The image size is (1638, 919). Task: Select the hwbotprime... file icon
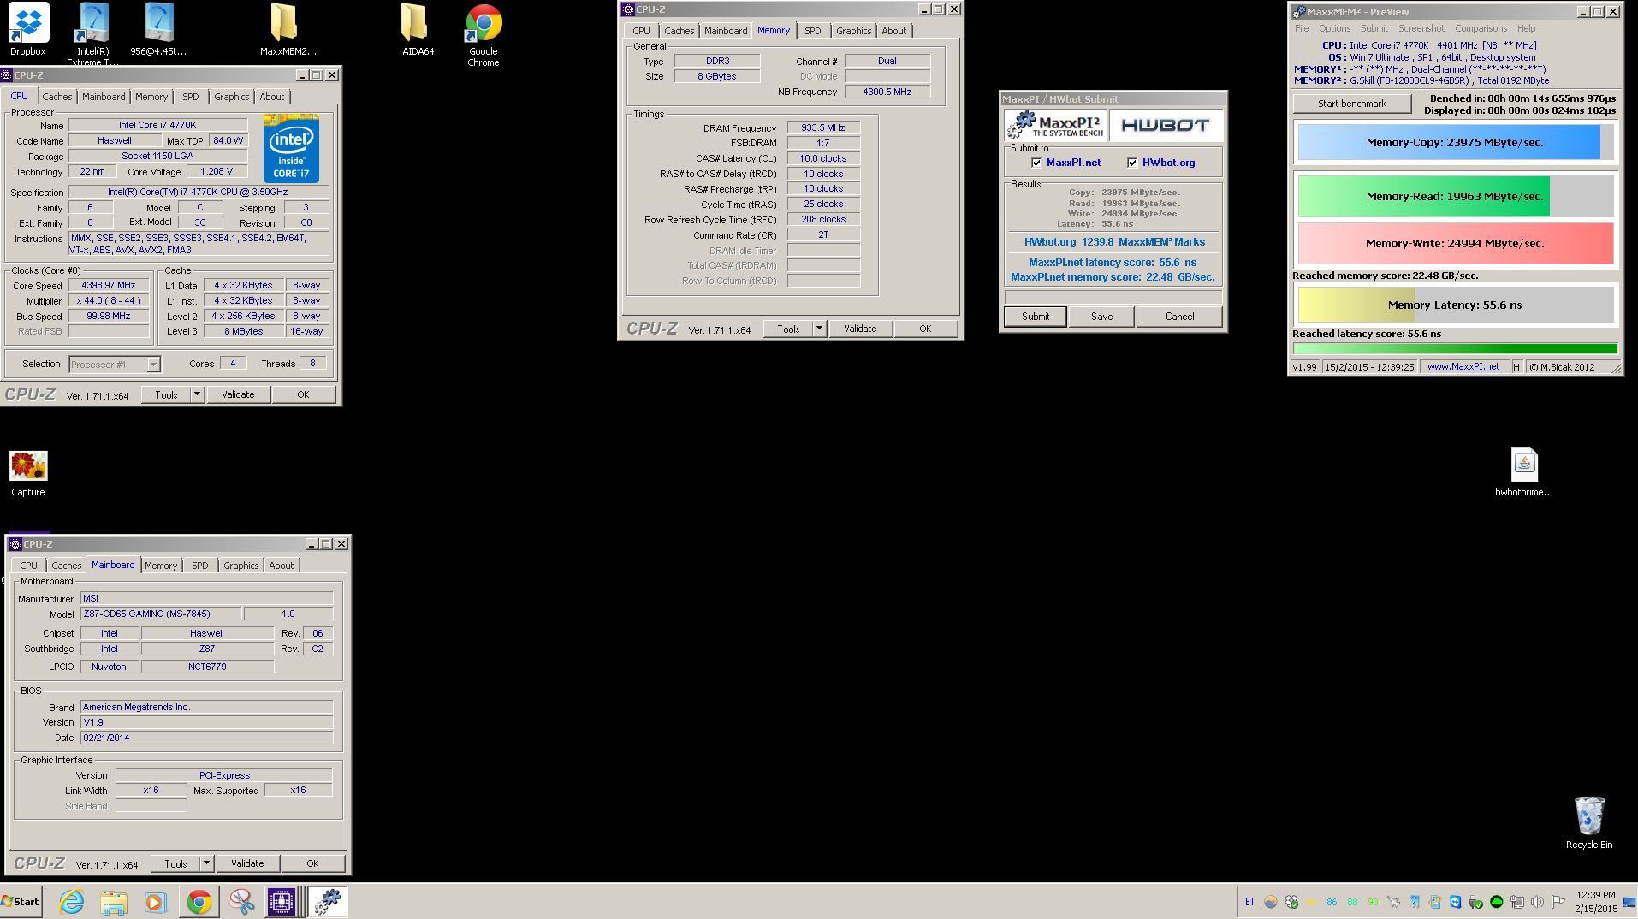[x=1524, y=471]
